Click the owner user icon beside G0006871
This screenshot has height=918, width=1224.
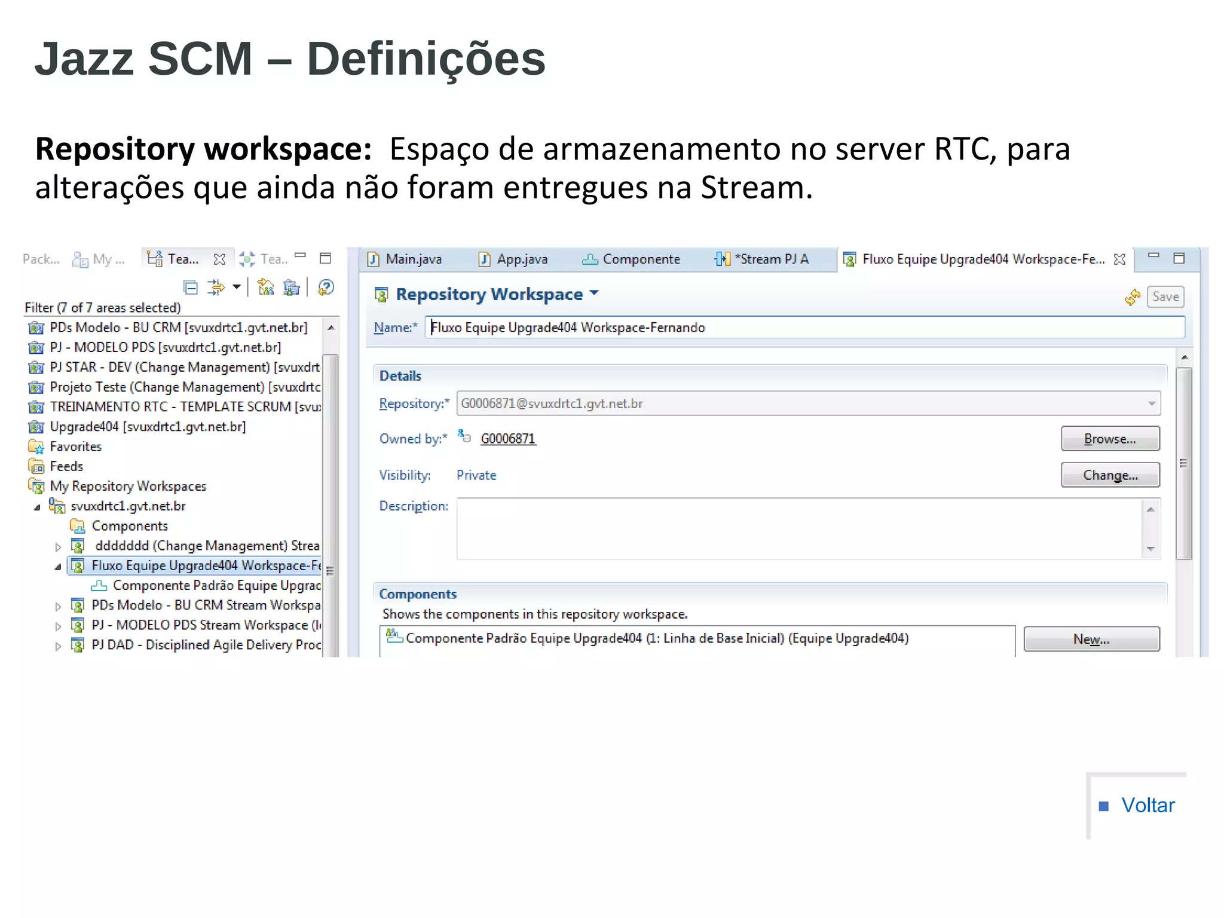464,436
